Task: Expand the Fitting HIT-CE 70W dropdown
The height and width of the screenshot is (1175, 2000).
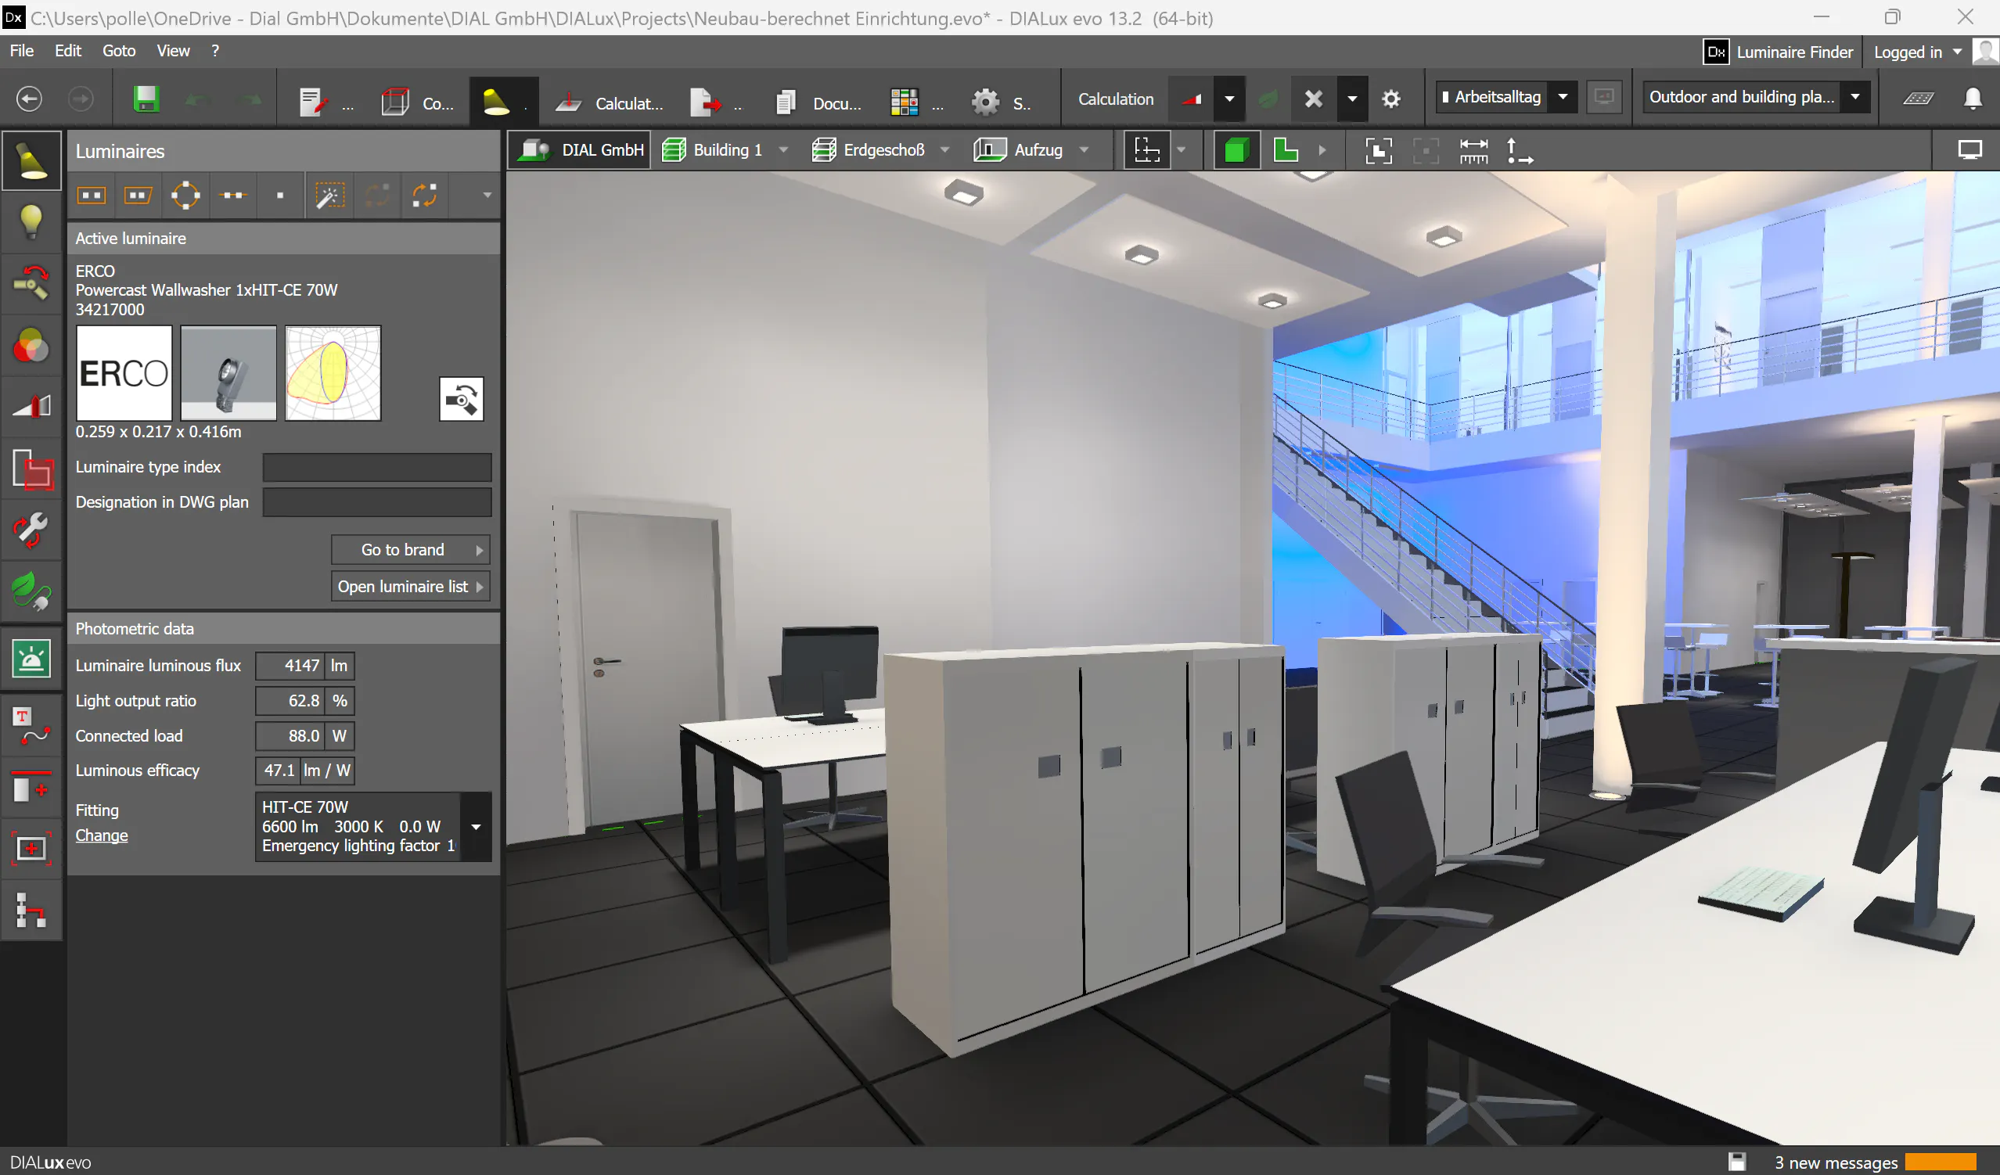Action: point(477,827)
